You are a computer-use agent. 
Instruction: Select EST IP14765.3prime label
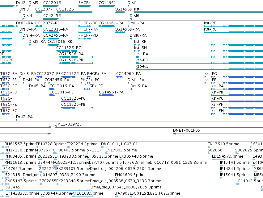(x=17, y=169)
